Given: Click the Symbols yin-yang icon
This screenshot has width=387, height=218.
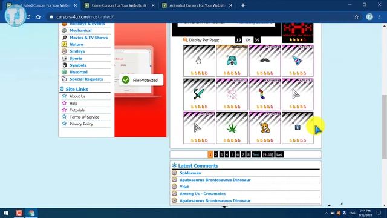Looking at the screenshot, I should tap(65, 65).
